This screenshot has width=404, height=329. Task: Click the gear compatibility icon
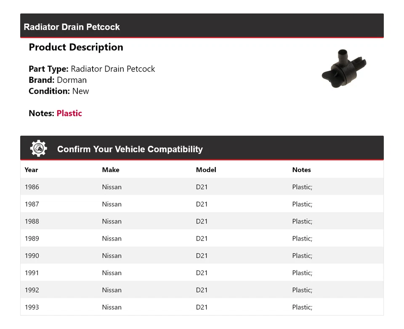coord(38,149)
